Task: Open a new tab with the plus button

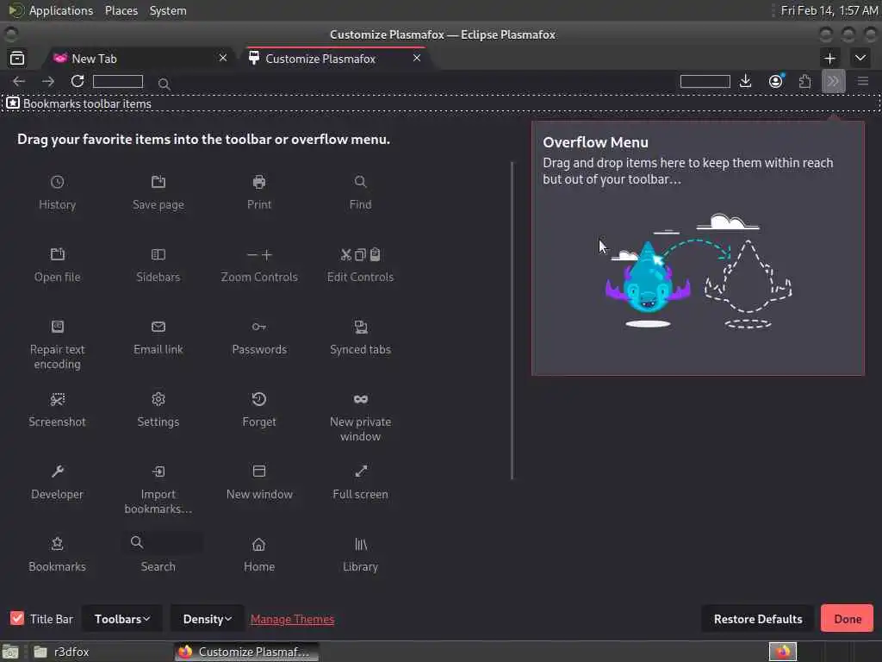Action: coord(829,58)
